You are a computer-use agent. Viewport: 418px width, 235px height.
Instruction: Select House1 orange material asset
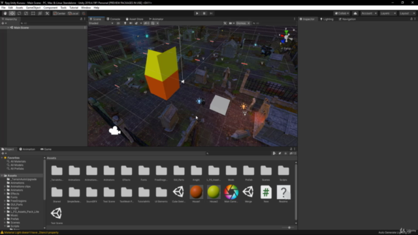pos(196,194)
